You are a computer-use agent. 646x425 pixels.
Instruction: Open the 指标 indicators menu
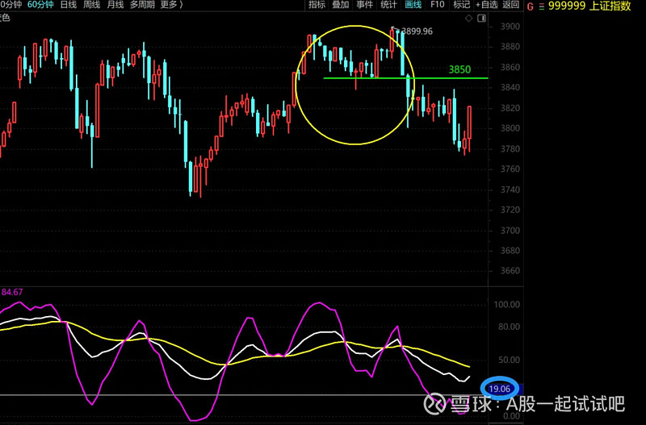[317, 5]
